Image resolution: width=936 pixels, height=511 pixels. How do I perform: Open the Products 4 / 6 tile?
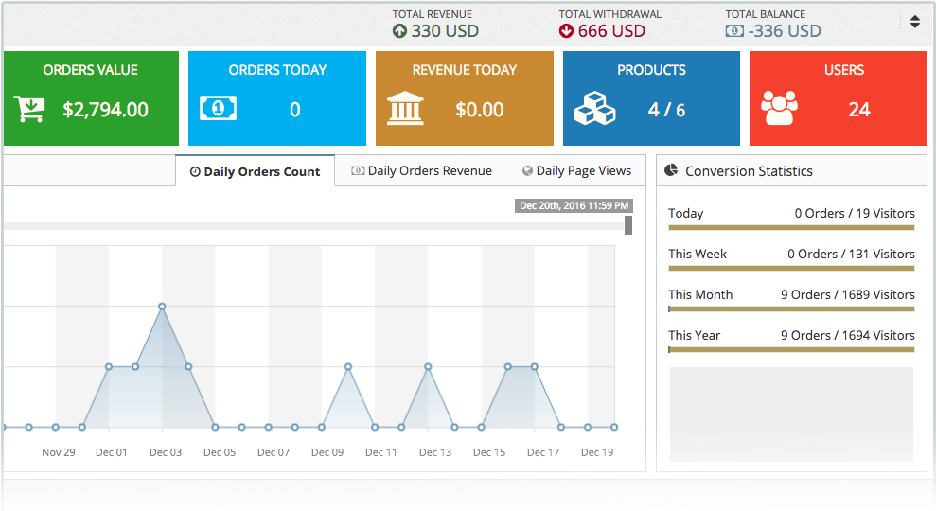click(651, 97)
